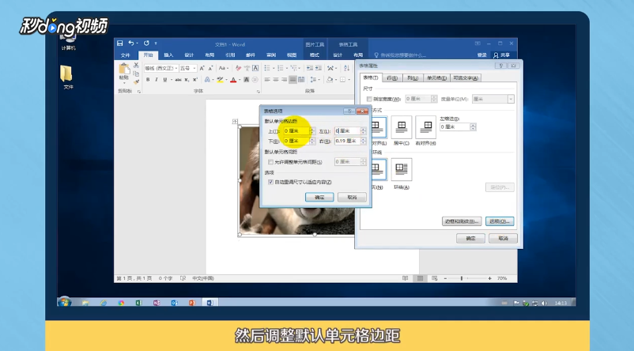Screen dimensions: 634x351
Task: Switch to the Alt Text tab in Table Properties
Action: click(x=466, y=78)
